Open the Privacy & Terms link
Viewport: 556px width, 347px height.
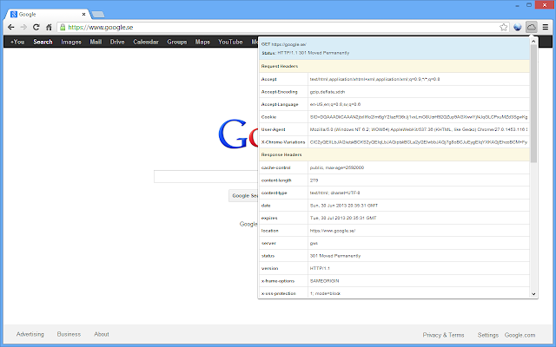[x=443, y=335]
